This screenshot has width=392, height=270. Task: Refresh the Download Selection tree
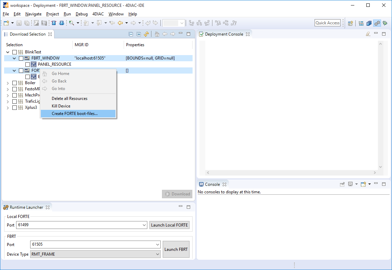(146, 34)
